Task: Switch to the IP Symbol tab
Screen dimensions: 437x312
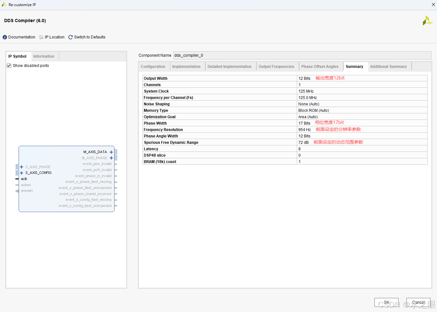Action: (17, 56)
